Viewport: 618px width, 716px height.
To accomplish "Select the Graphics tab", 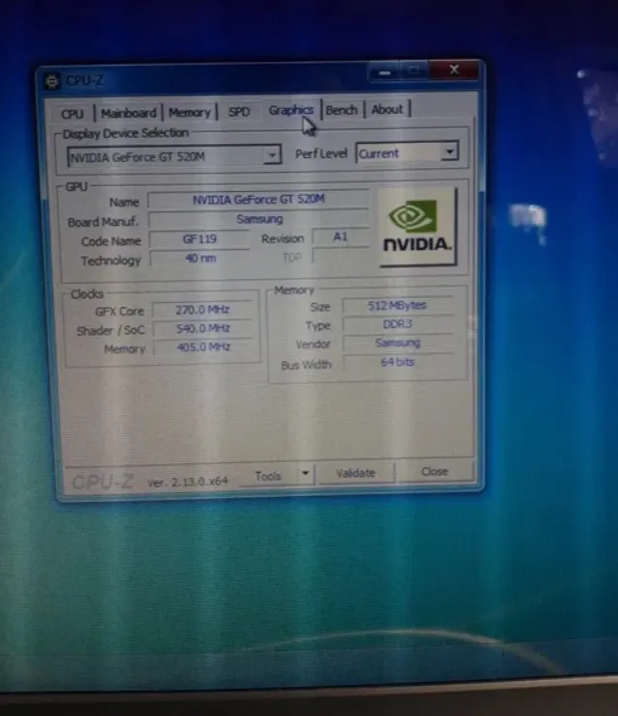I will pos(290,111).
